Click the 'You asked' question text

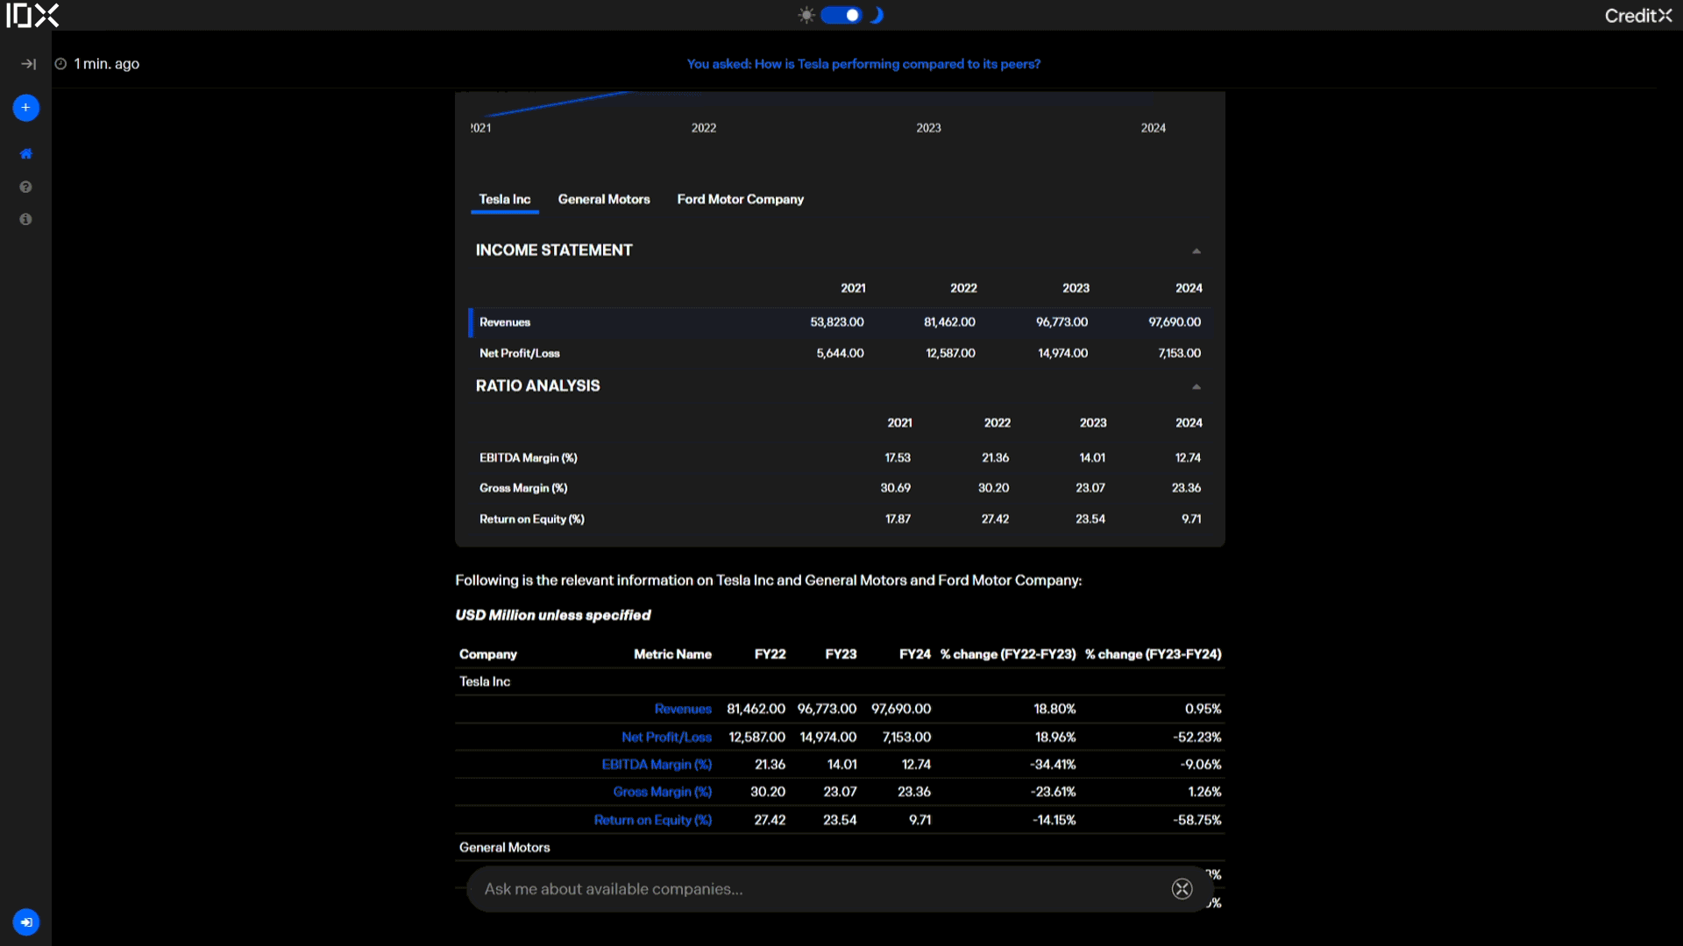[x=863, y=64]
